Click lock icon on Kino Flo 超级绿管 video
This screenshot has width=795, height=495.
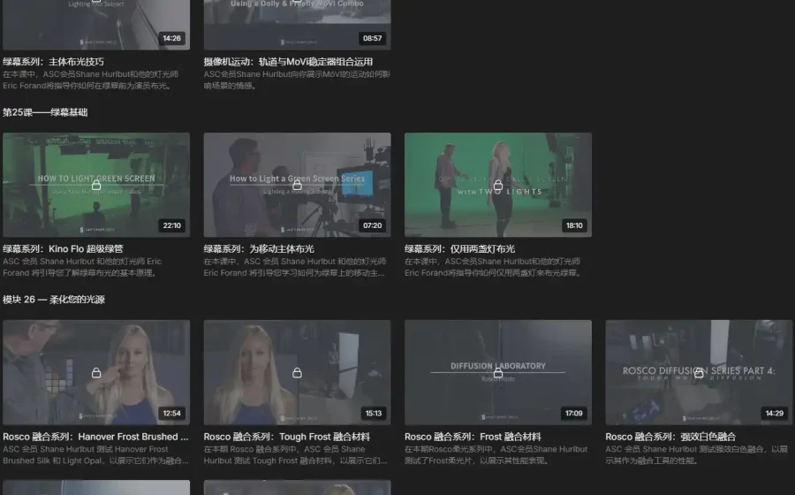coord(96,185)
